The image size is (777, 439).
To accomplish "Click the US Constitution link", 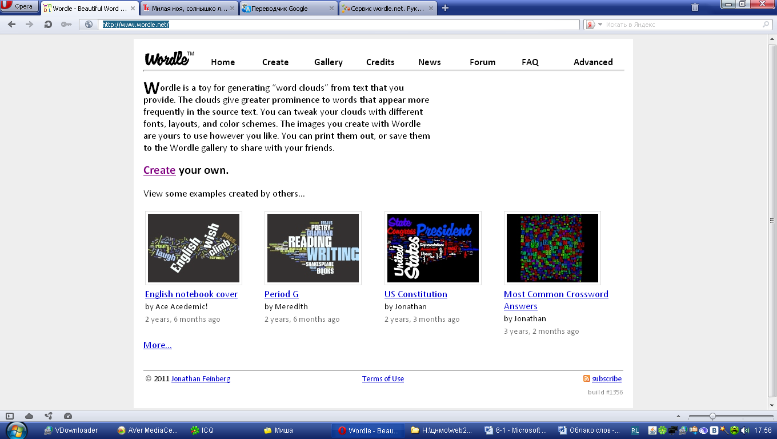I will pyautogui.click(x=416, y=294).
